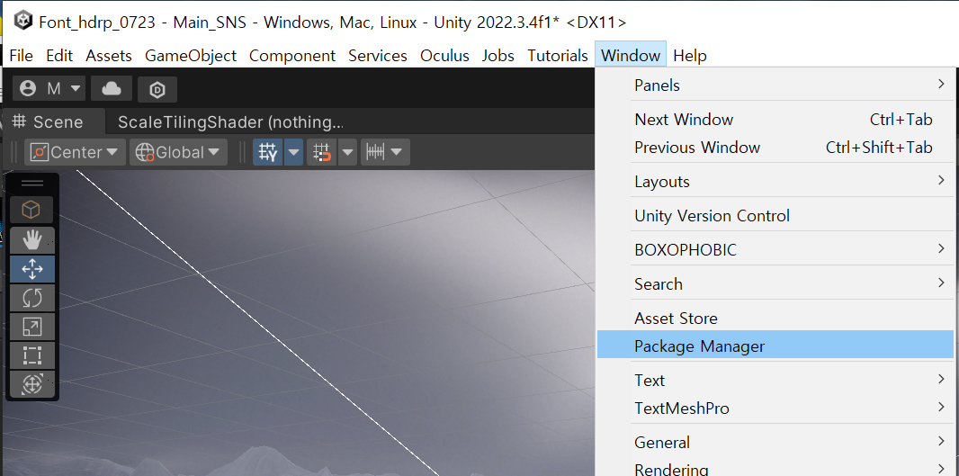Toggle grid visibility icon

268,152
